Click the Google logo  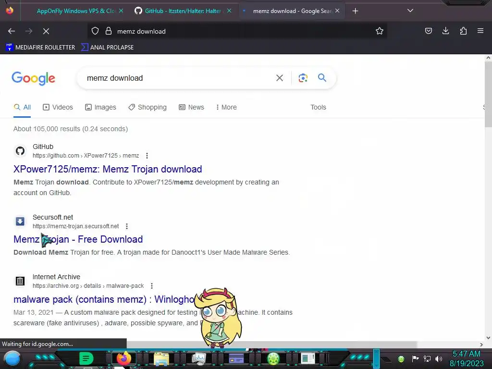(x=33, y=78)
